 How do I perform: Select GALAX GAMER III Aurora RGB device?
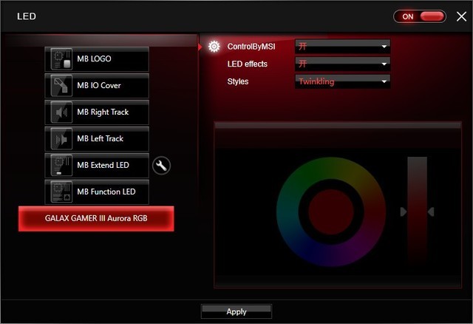96,219
